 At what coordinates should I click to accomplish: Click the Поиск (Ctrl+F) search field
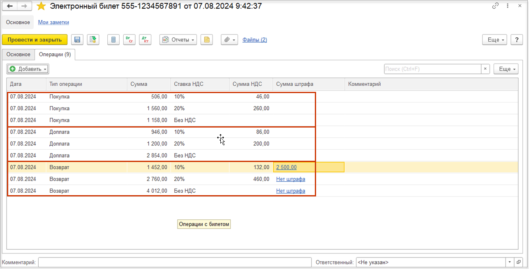pos(432,69)
